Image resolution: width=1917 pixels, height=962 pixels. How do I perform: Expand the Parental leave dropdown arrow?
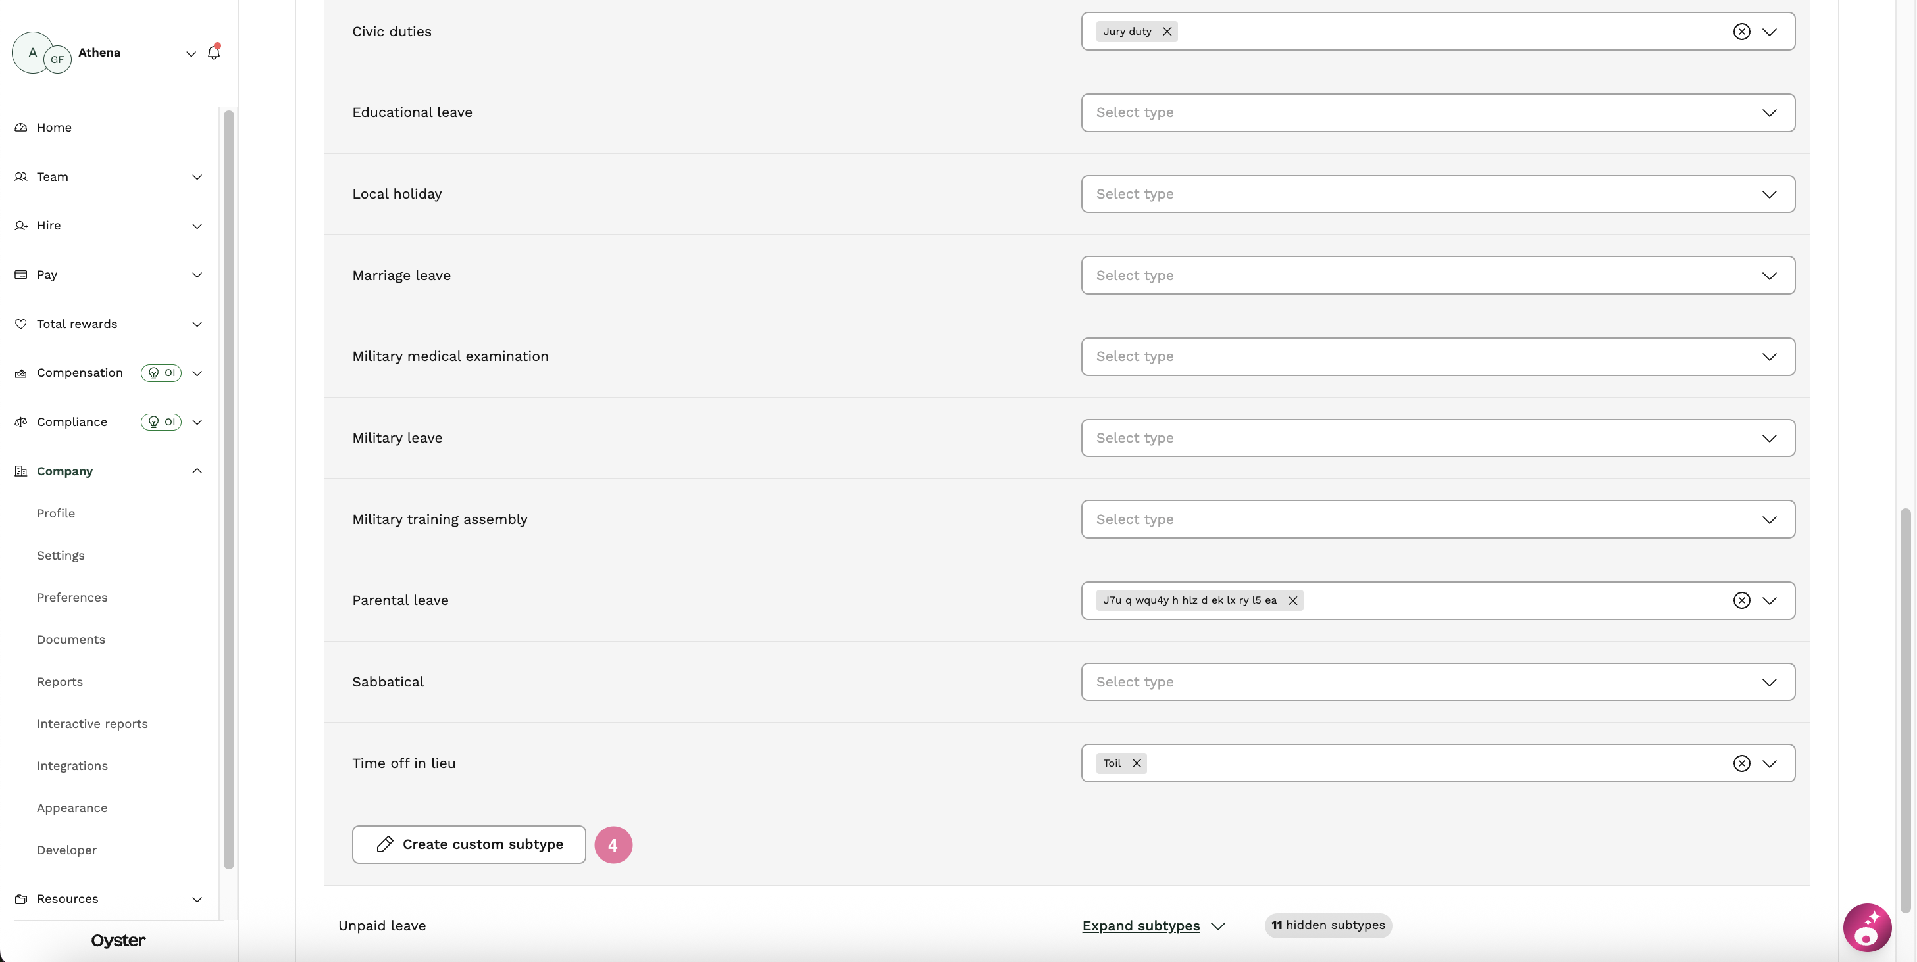click(1770, 601)
